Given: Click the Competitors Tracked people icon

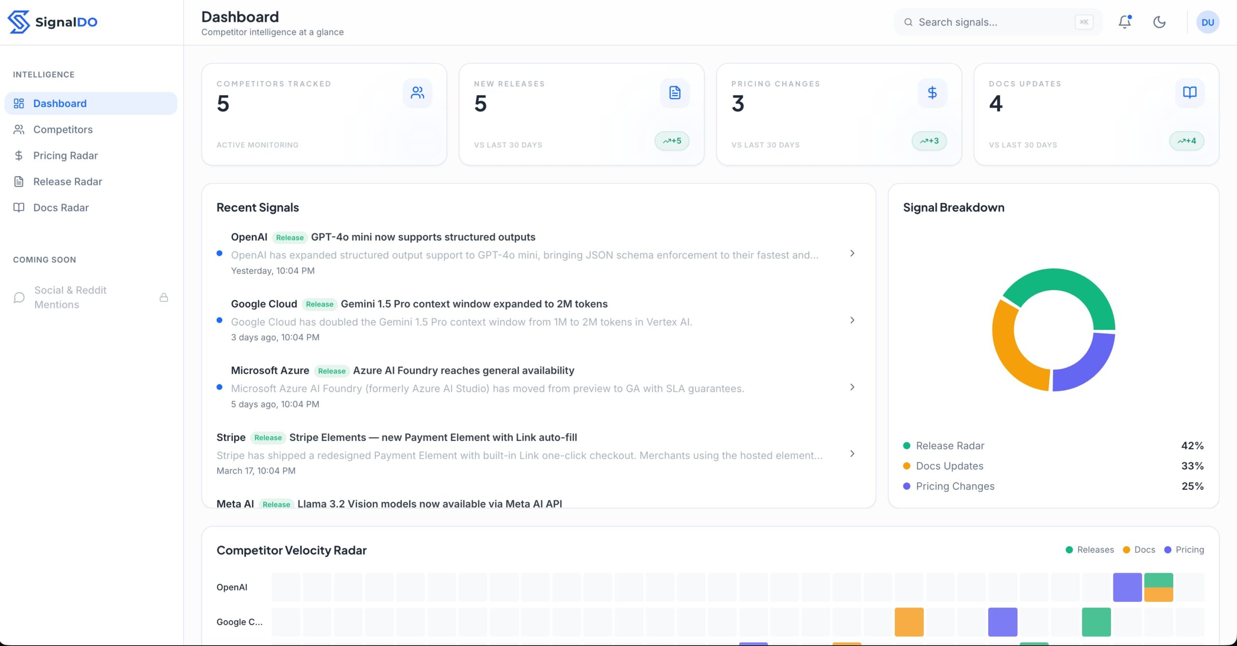Looking at the screenshot, I should tap(417, 93).
